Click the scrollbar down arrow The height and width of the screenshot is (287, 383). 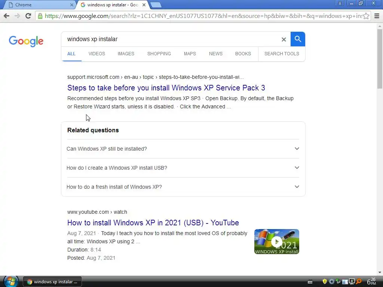(x=380, y=272)
